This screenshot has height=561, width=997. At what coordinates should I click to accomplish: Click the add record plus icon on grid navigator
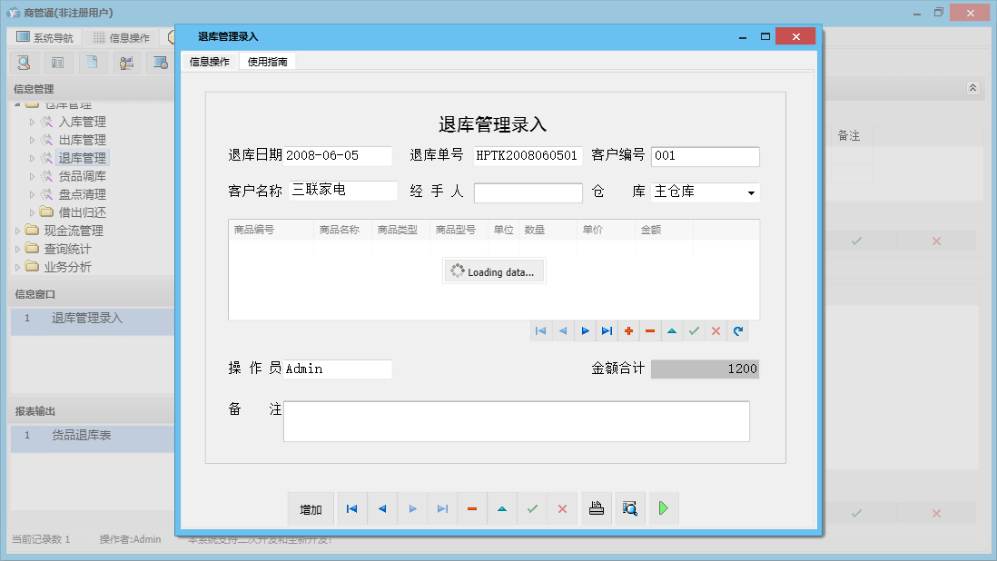click(x=628, y=330)
